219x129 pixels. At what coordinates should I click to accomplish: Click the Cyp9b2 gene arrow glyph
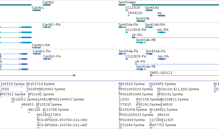47,5
